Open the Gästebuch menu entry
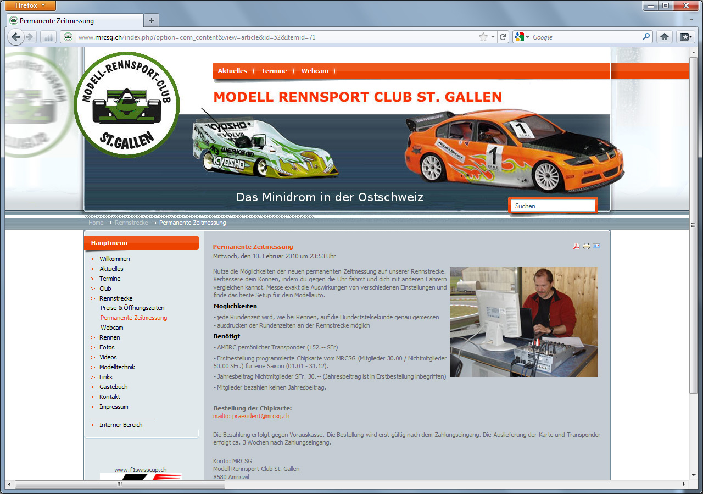Viewport: 703px width, 494px height. click(x=114, y=387)
